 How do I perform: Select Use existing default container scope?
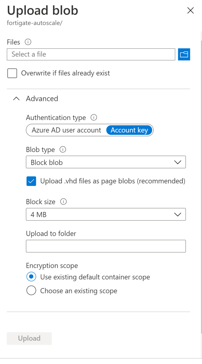point(31,277)
